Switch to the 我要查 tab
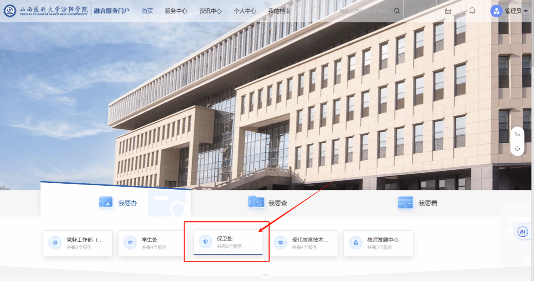The height and width of the screenshot is (281, 534). pos(268,203)
